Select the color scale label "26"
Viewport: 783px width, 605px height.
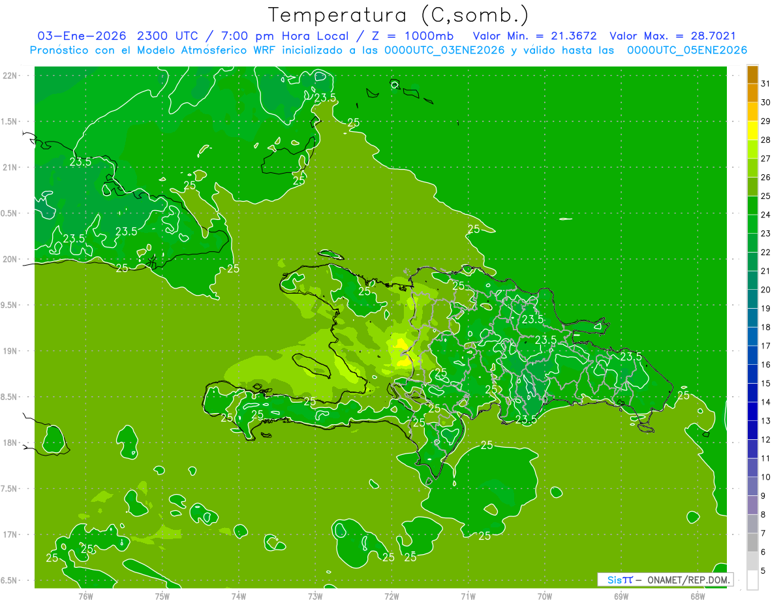pos(766,177)
